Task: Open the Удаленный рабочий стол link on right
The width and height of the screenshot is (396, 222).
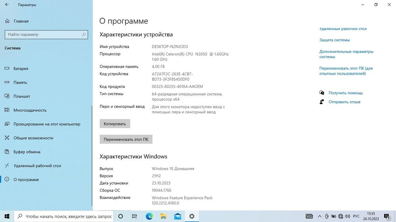Action: [x=343, y=28]
